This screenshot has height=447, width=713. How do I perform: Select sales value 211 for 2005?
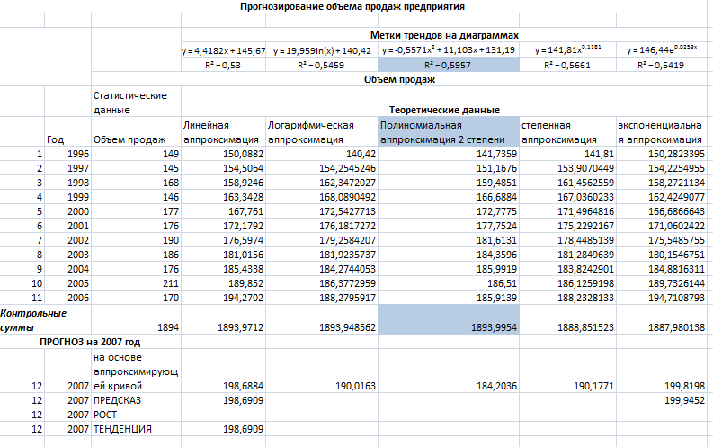click(171, 283)
